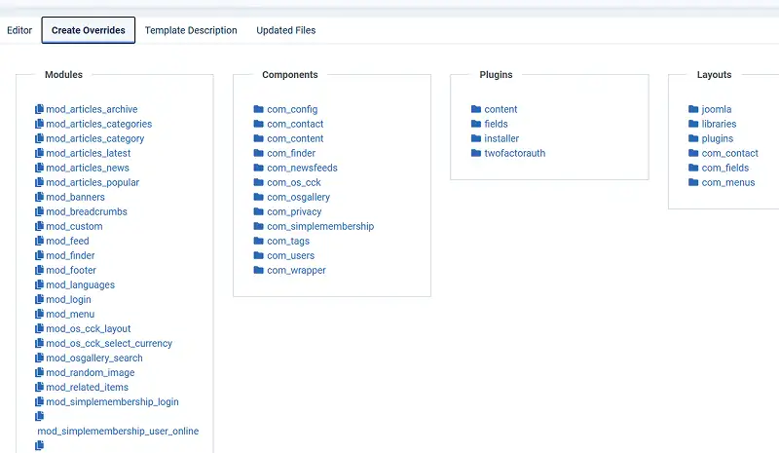Image resolution: width=779 pixels, height=453 pixels.
Task: Expand the plugins layout folder
Action: (718, 138)
